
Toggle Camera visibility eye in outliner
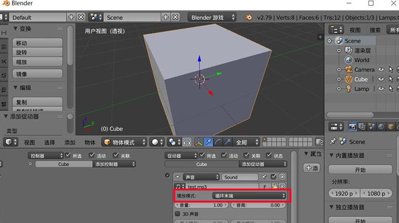point(381,69)
